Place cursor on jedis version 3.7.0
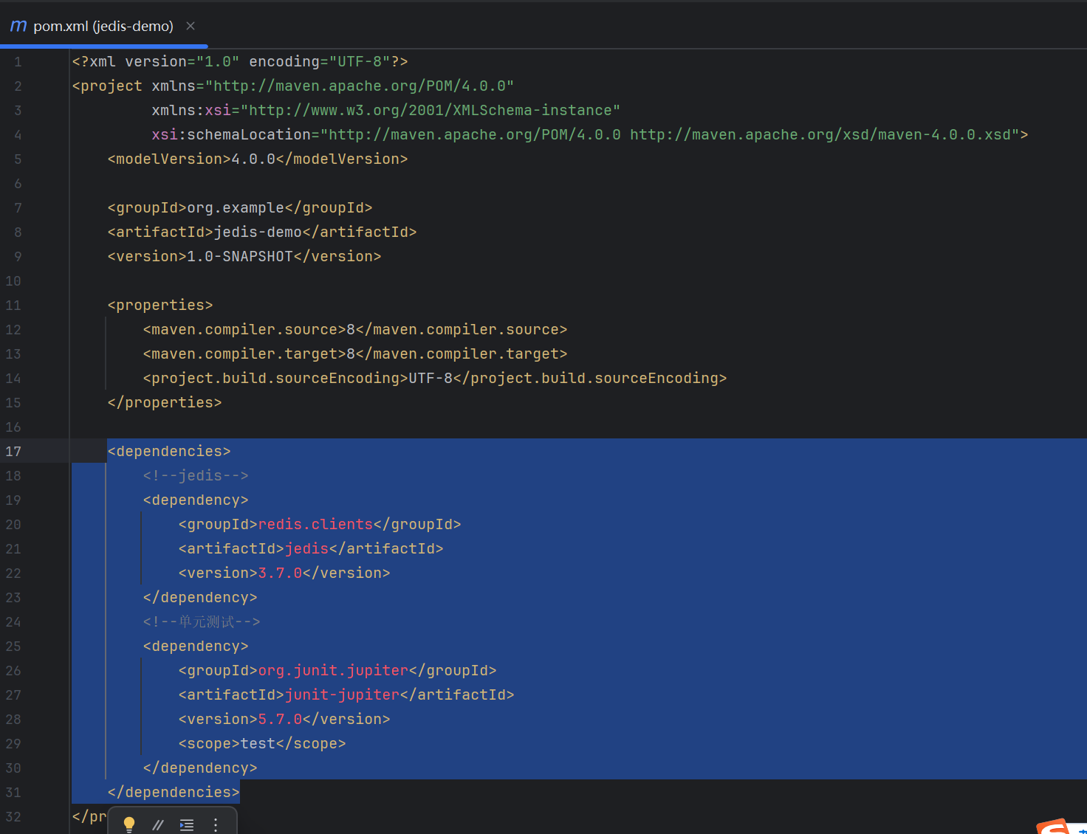 (x=280, y=573)
